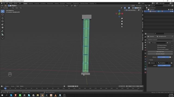Click the Blender logo menu icon

(x=2, y=4)
